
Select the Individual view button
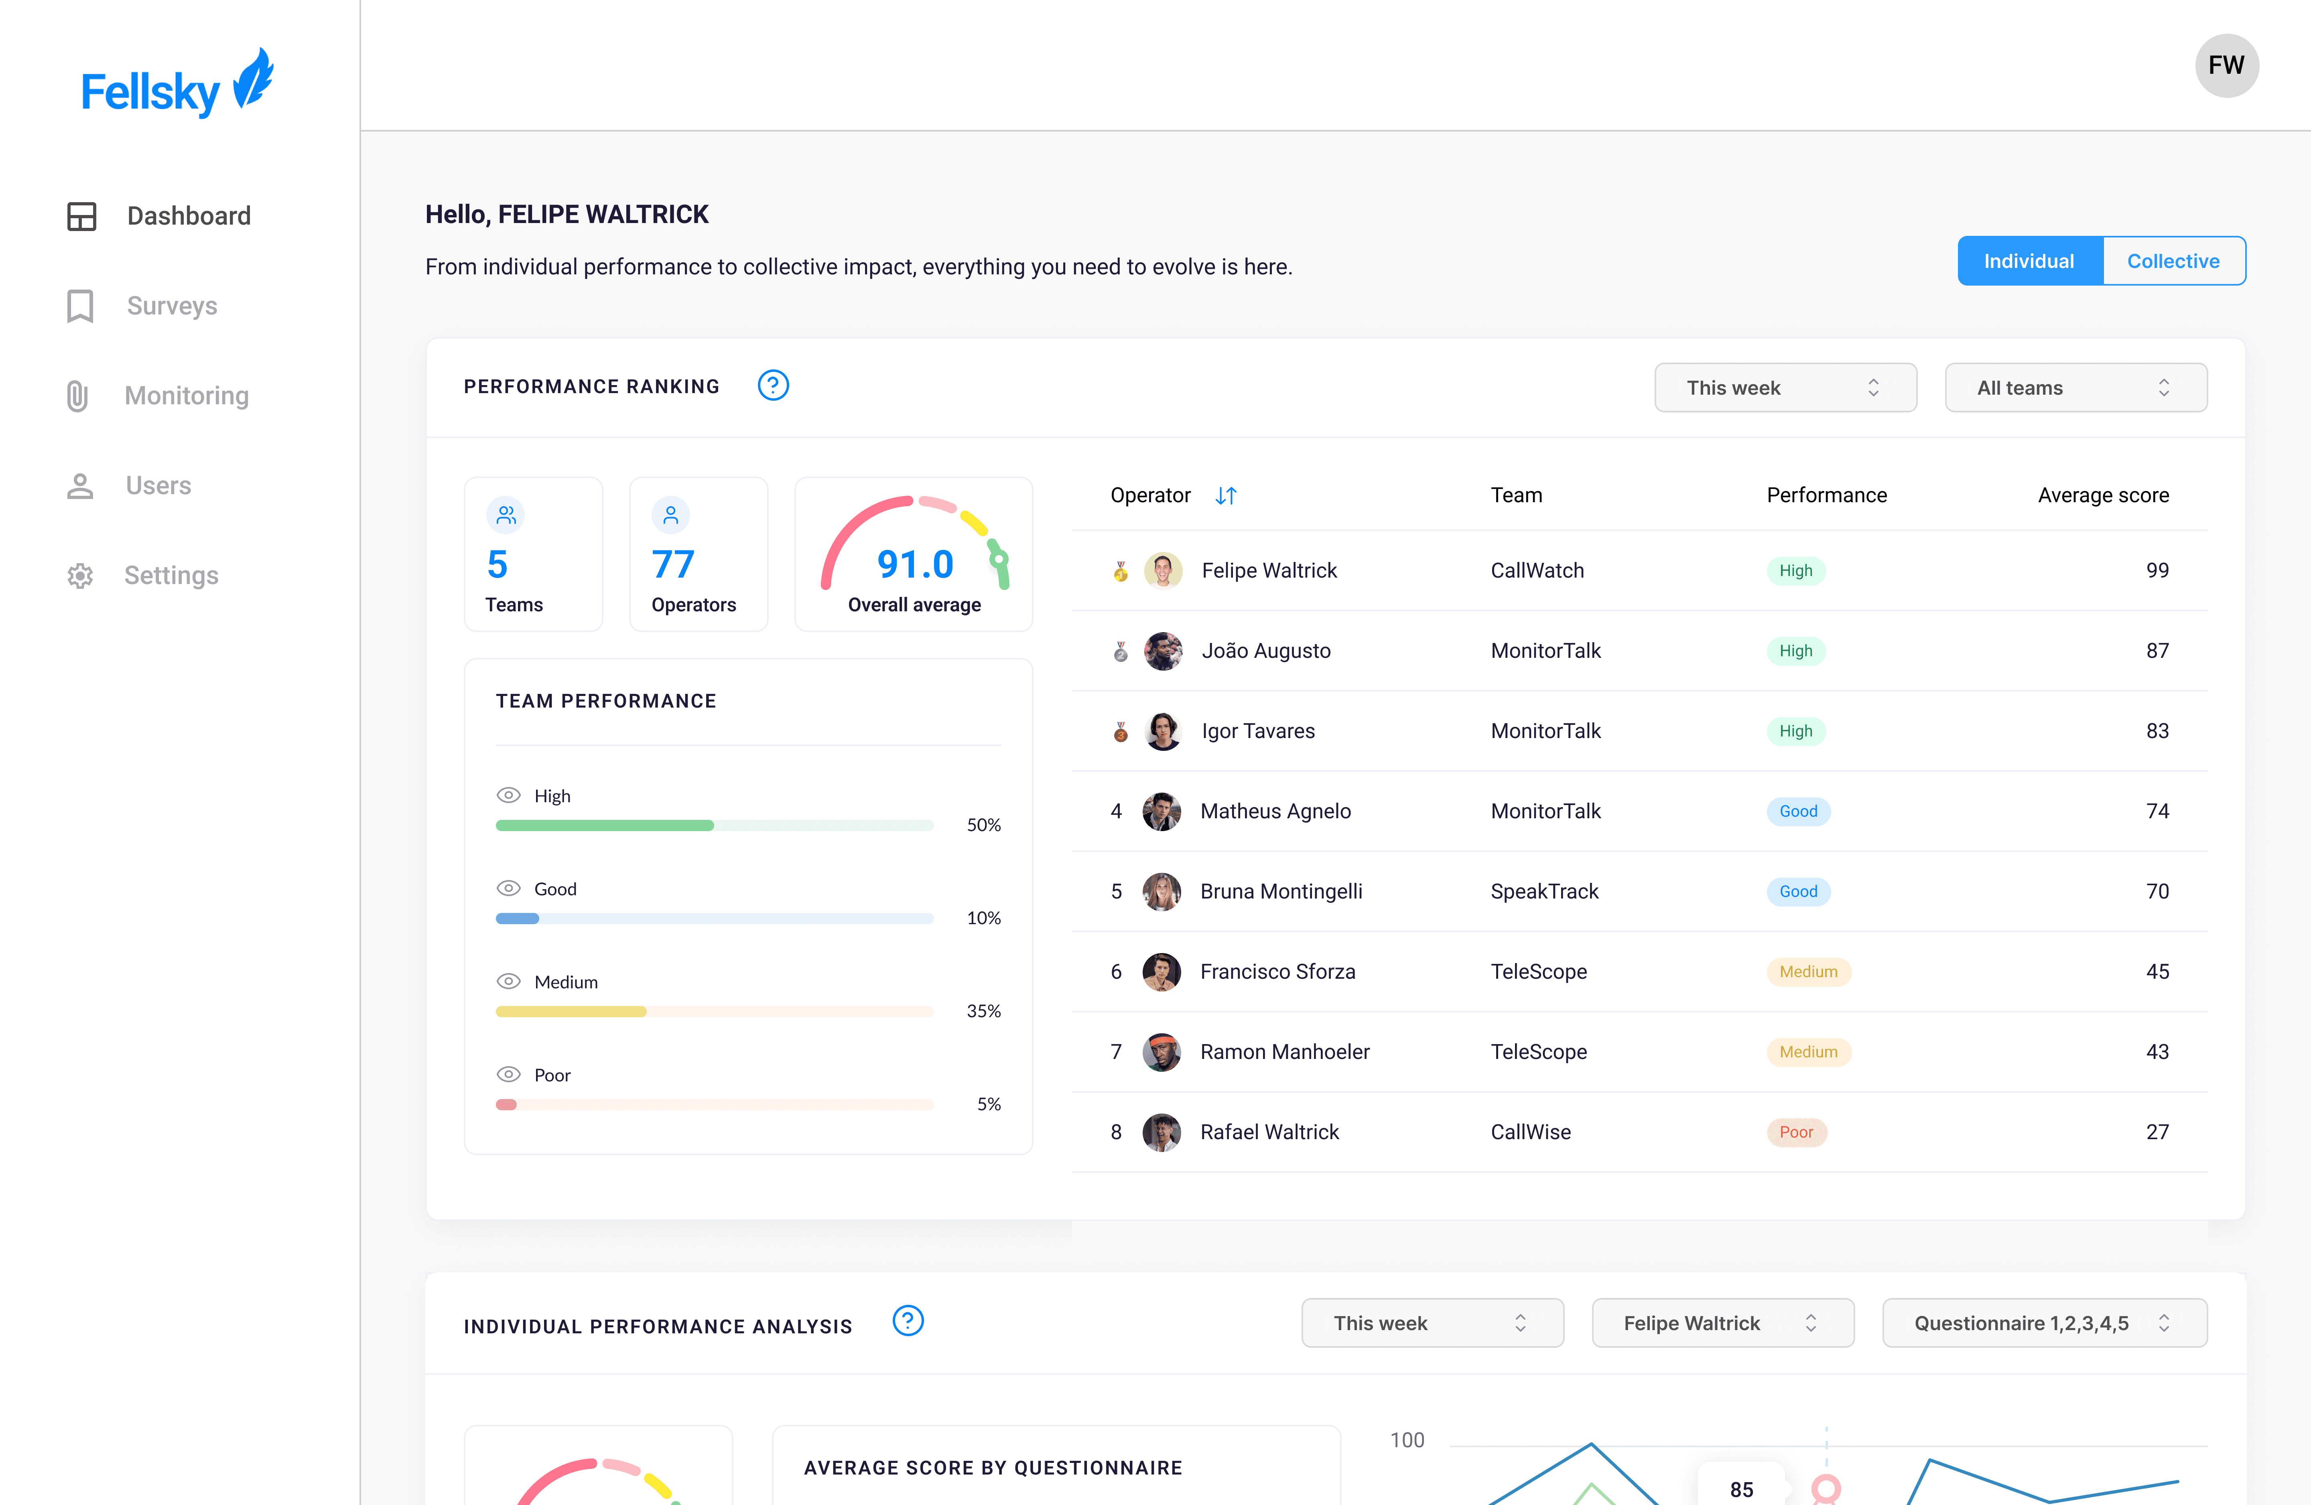2029,261
